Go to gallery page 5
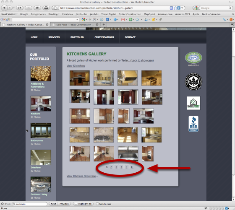This screenshot has width=235, height=210. tap(126, 167)
